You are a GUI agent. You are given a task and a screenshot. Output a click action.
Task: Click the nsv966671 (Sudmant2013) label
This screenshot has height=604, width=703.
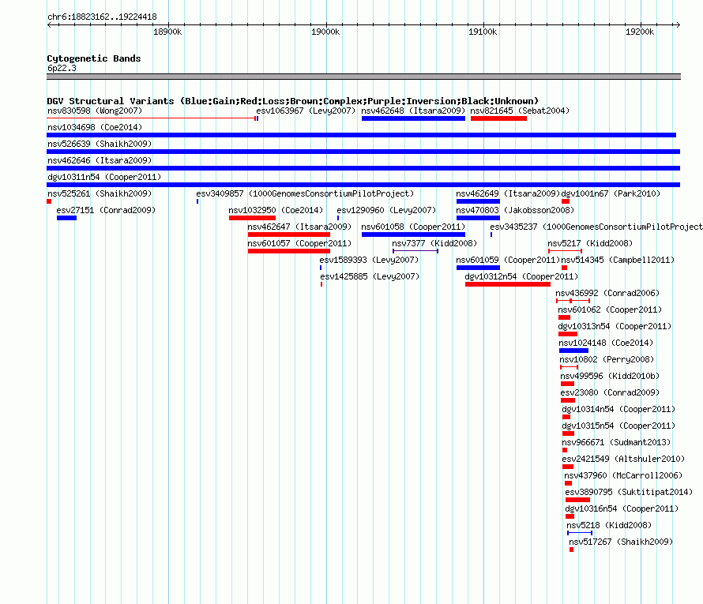coord(616,442)
